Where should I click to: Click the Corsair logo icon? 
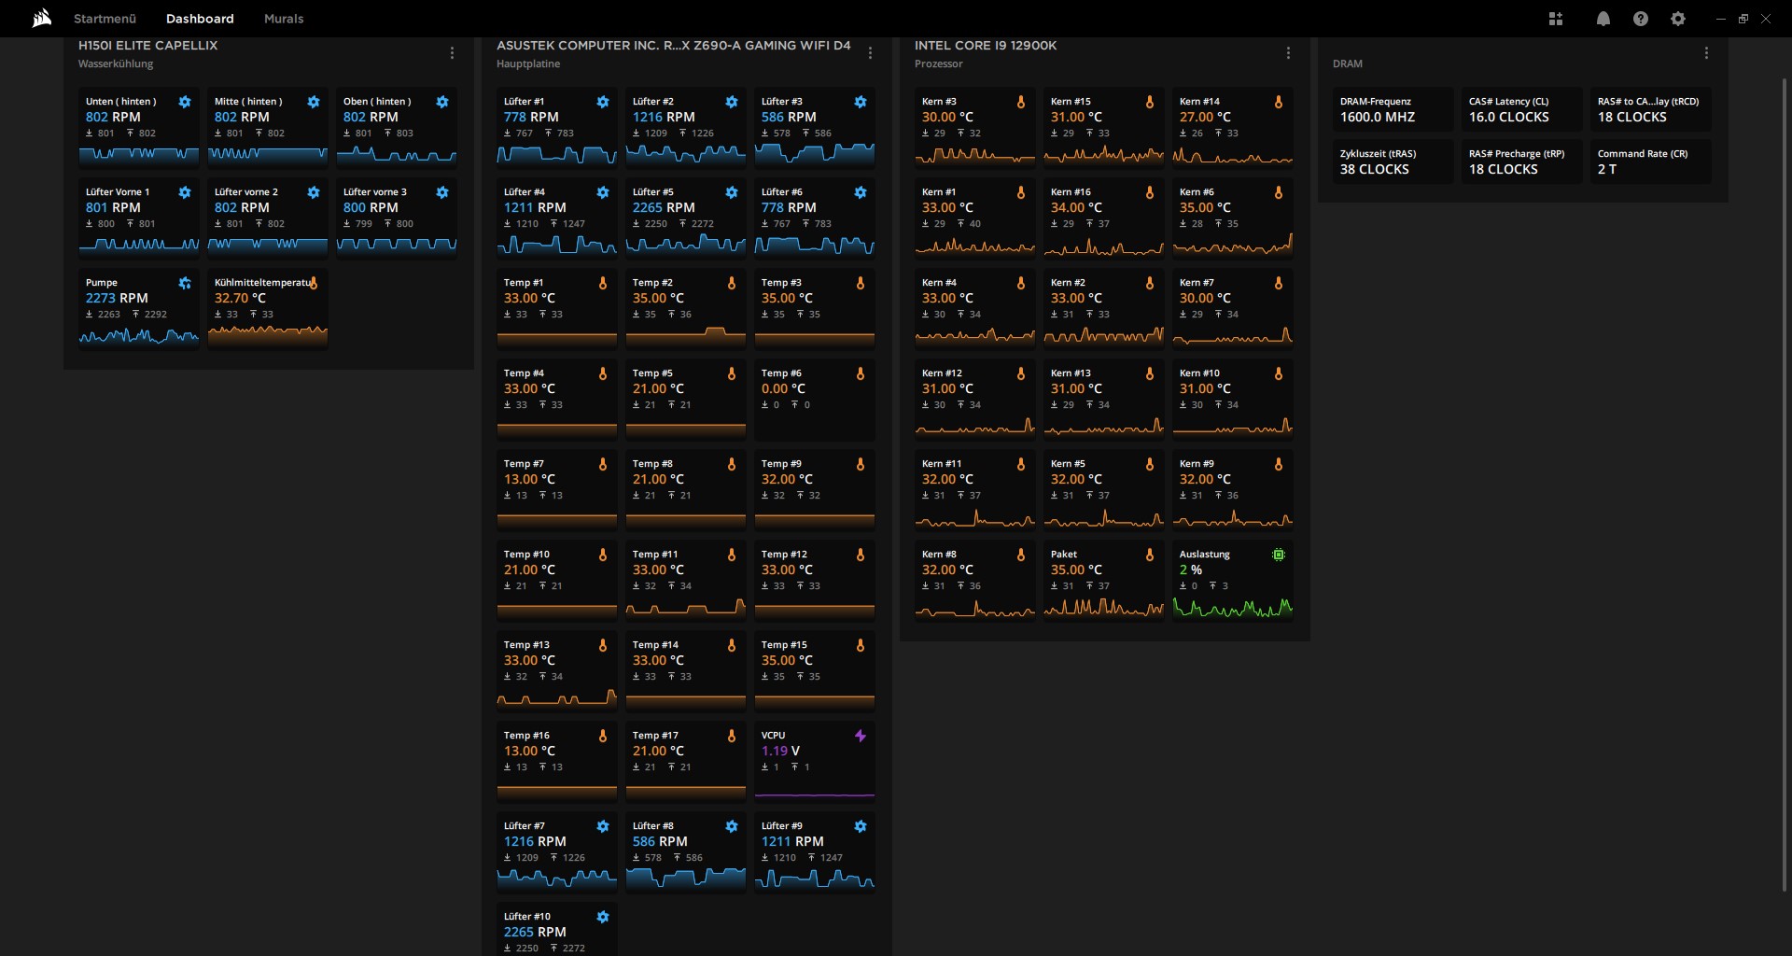coord(41,18)
